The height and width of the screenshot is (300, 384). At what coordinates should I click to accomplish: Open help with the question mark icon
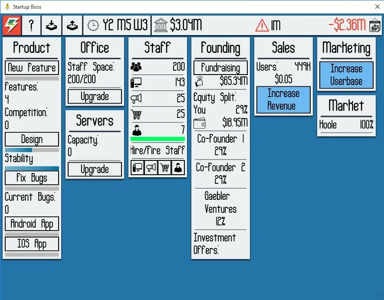31,25
